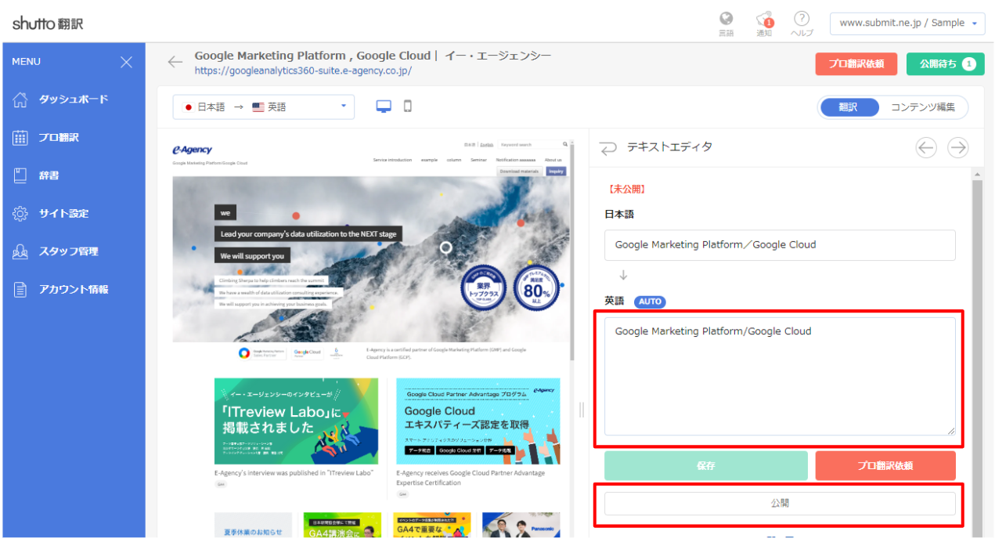Open 辞書 in the sidebar menu

[x=36, y=175]
